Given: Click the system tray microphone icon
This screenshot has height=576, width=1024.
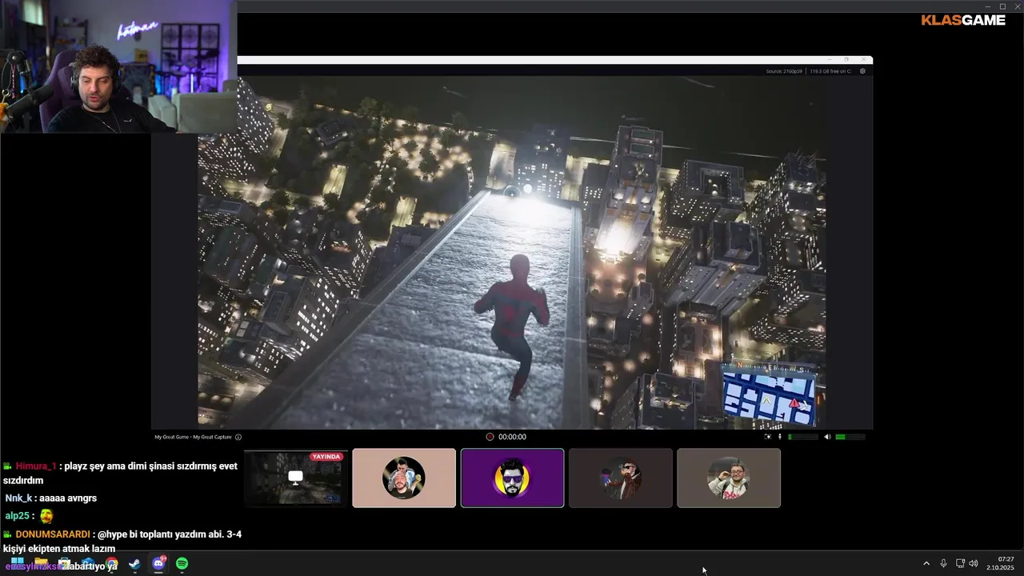Looking at the screenshot, I should [944, 563].
